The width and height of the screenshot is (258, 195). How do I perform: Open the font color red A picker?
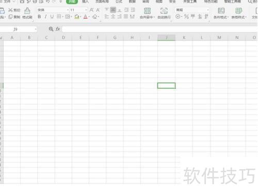point(85,17)
